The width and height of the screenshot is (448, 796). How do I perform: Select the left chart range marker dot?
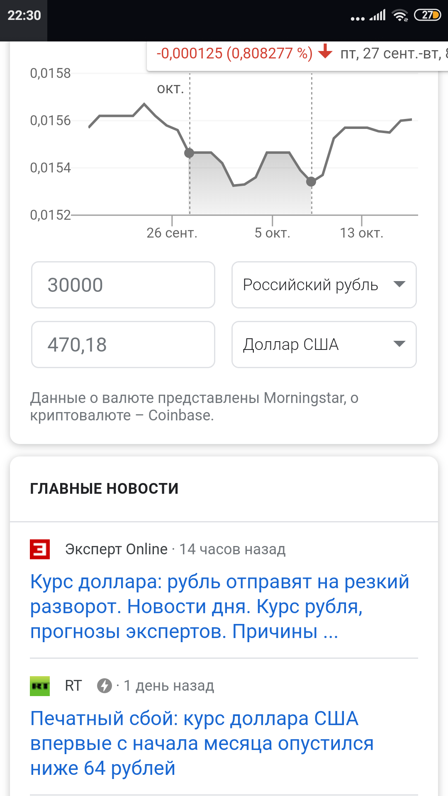coord(189,153)
